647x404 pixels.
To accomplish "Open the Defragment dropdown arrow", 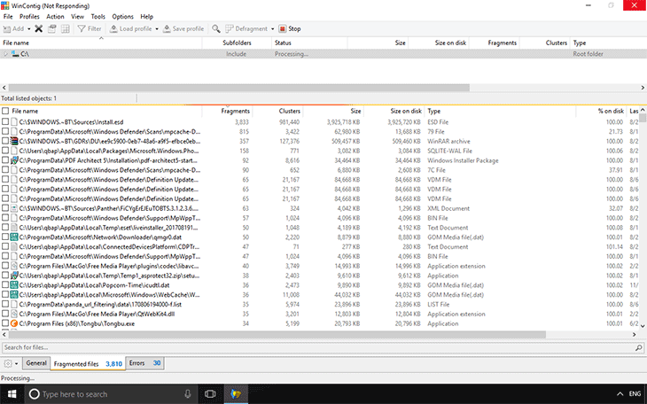I will (x=272, y=29).
